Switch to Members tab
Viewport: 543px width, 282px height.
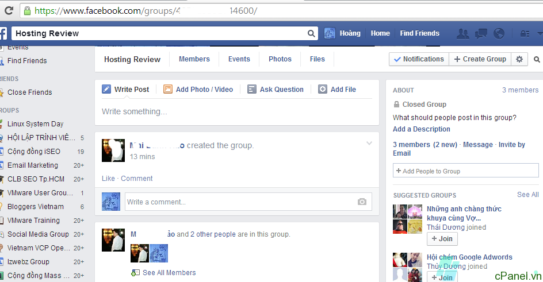click(x=194, y=59)
